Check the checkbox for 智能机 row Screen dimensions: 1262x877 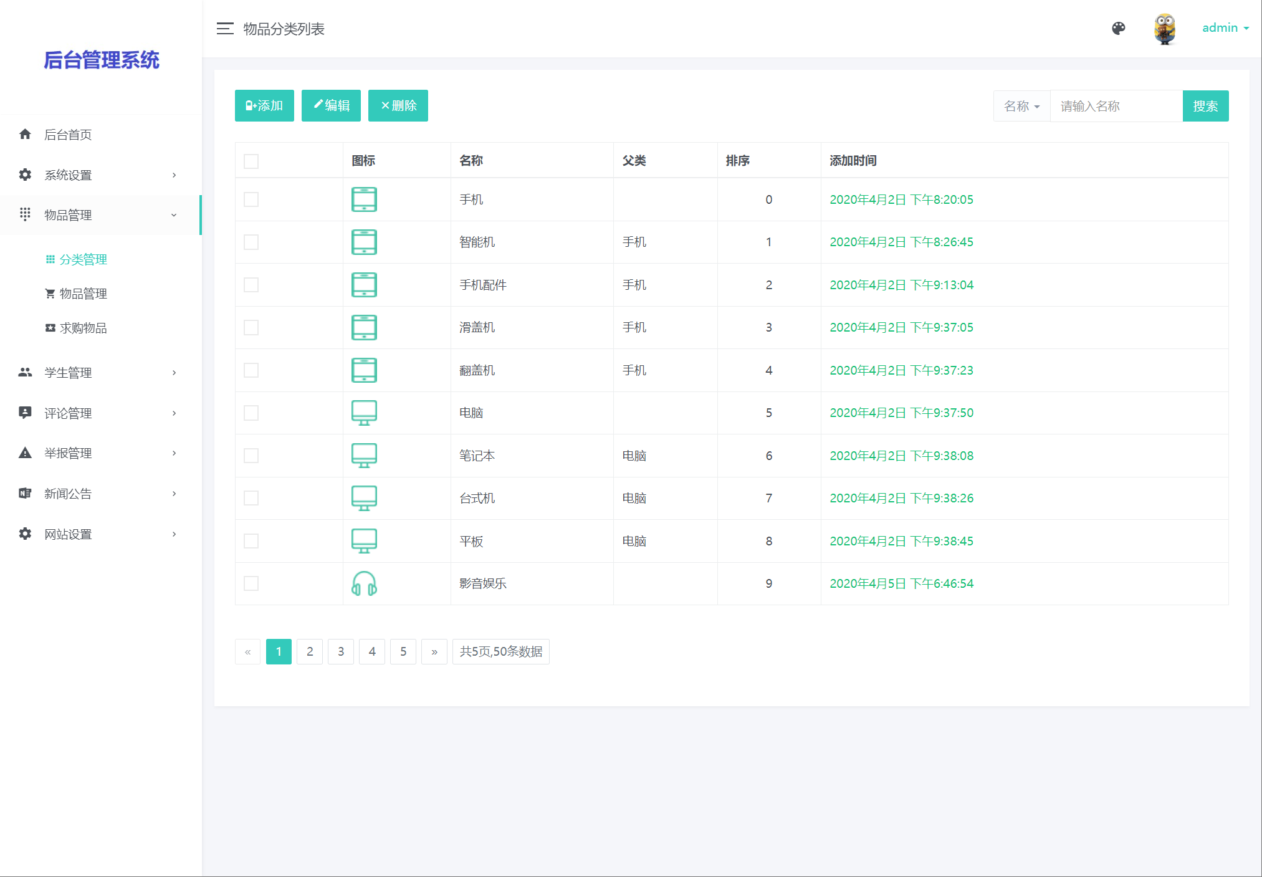251,242
